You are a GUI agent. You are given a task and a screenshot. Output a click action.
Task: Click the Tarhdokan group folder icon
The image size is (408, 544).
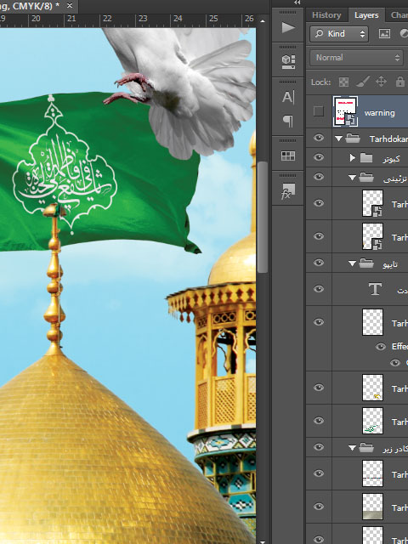click(x=353, y=139)
